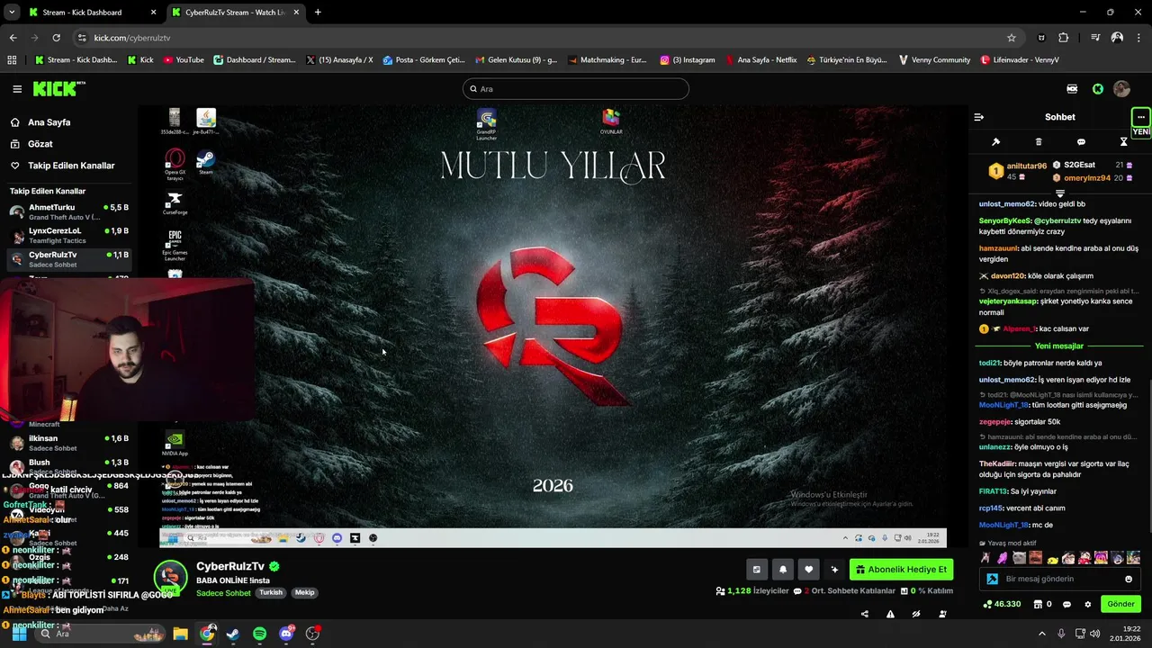Image resolution: width=1152 pixels, height=648 pixels.
Task: Click inside the Bir mesaj gönderin field
Action: point(1060,579)
